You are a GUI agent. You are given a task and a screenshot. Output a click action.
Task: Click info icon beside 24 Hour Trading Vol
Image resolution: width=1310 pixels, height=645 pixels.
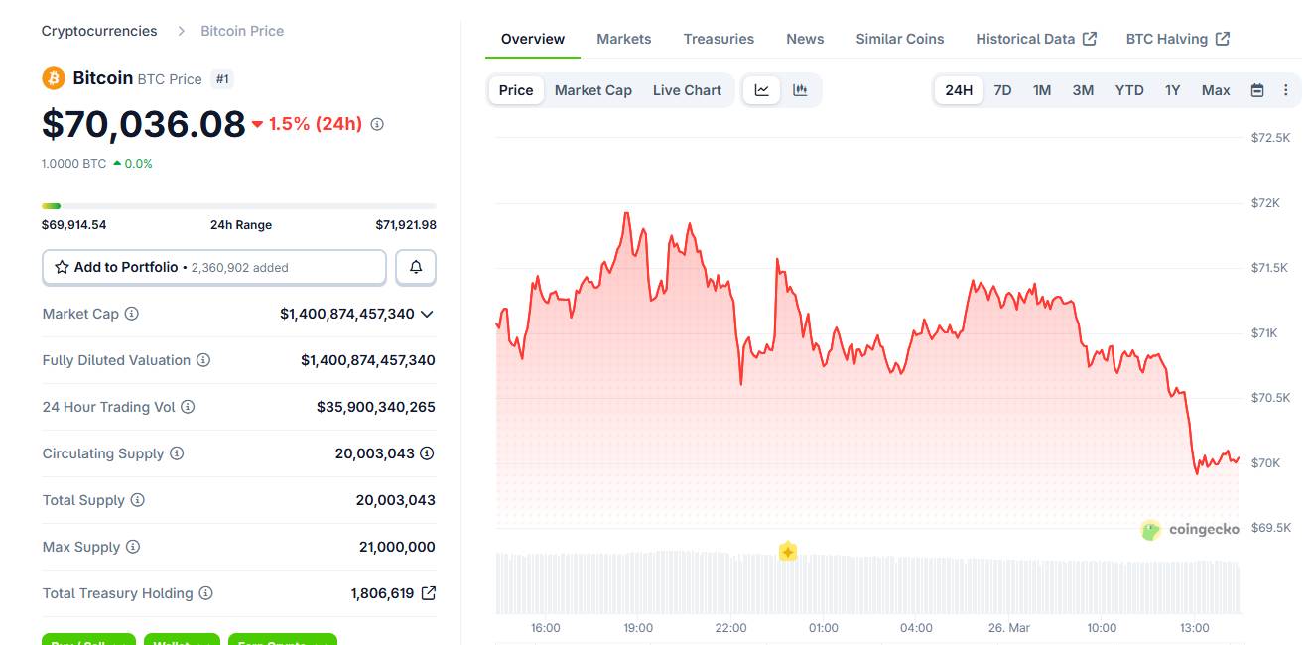188,407
